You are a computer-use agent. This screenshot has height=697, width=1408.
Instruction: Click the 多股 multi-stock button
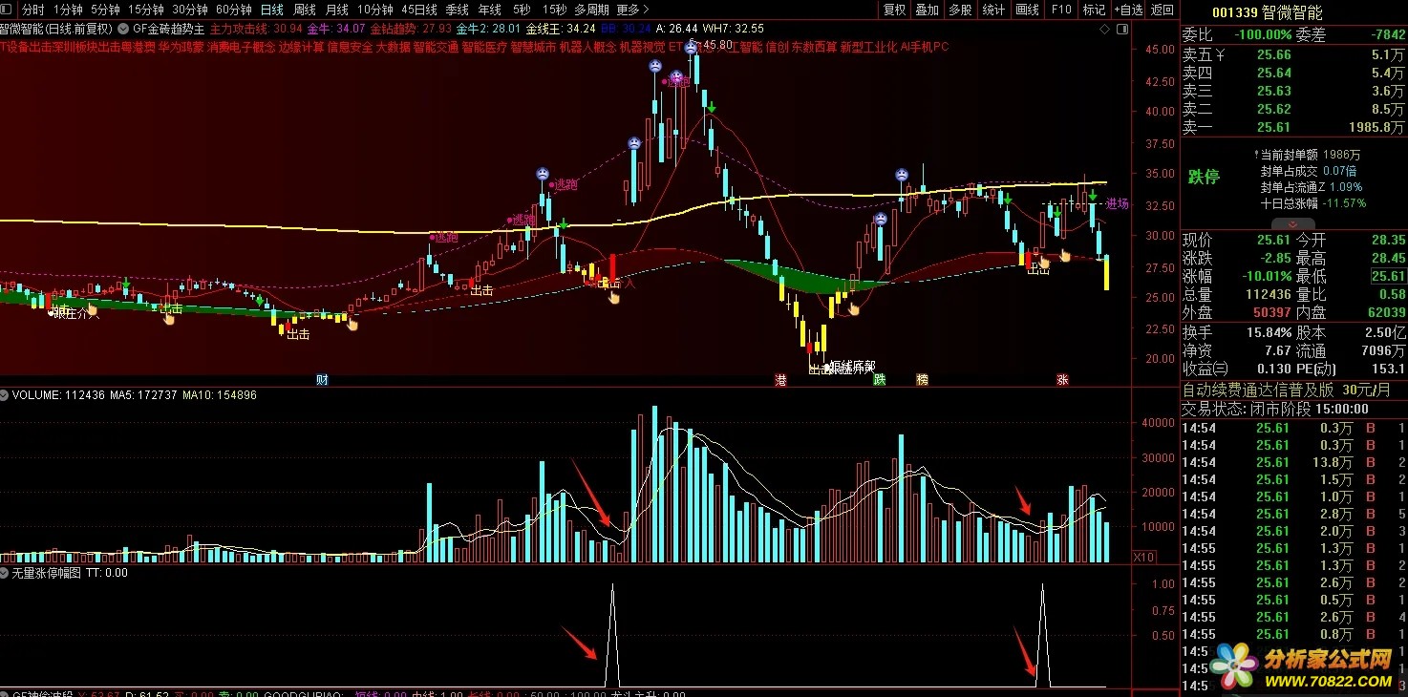pyautogui.click(x=961, y=10)
